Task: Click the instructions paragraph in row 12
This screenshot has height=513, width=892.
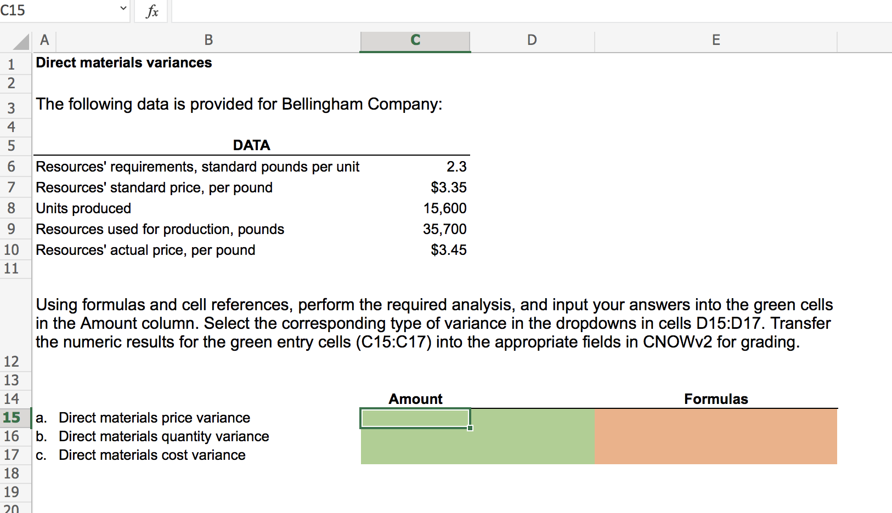Action: pyautogui.click(x=434, y=323)
